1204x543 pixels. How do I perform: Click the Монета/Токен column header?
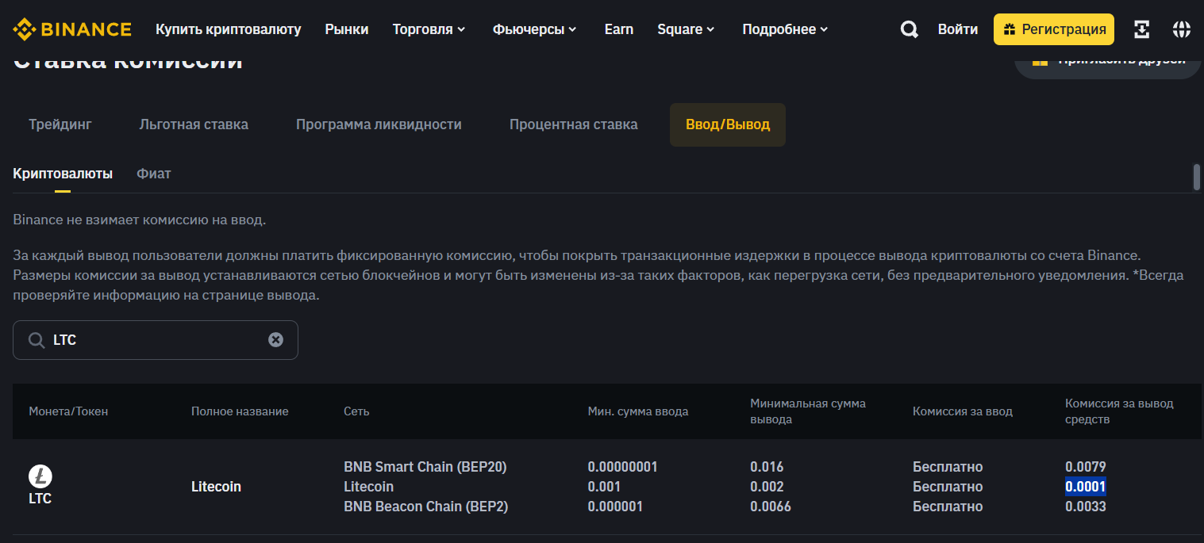tap(68, 411)
